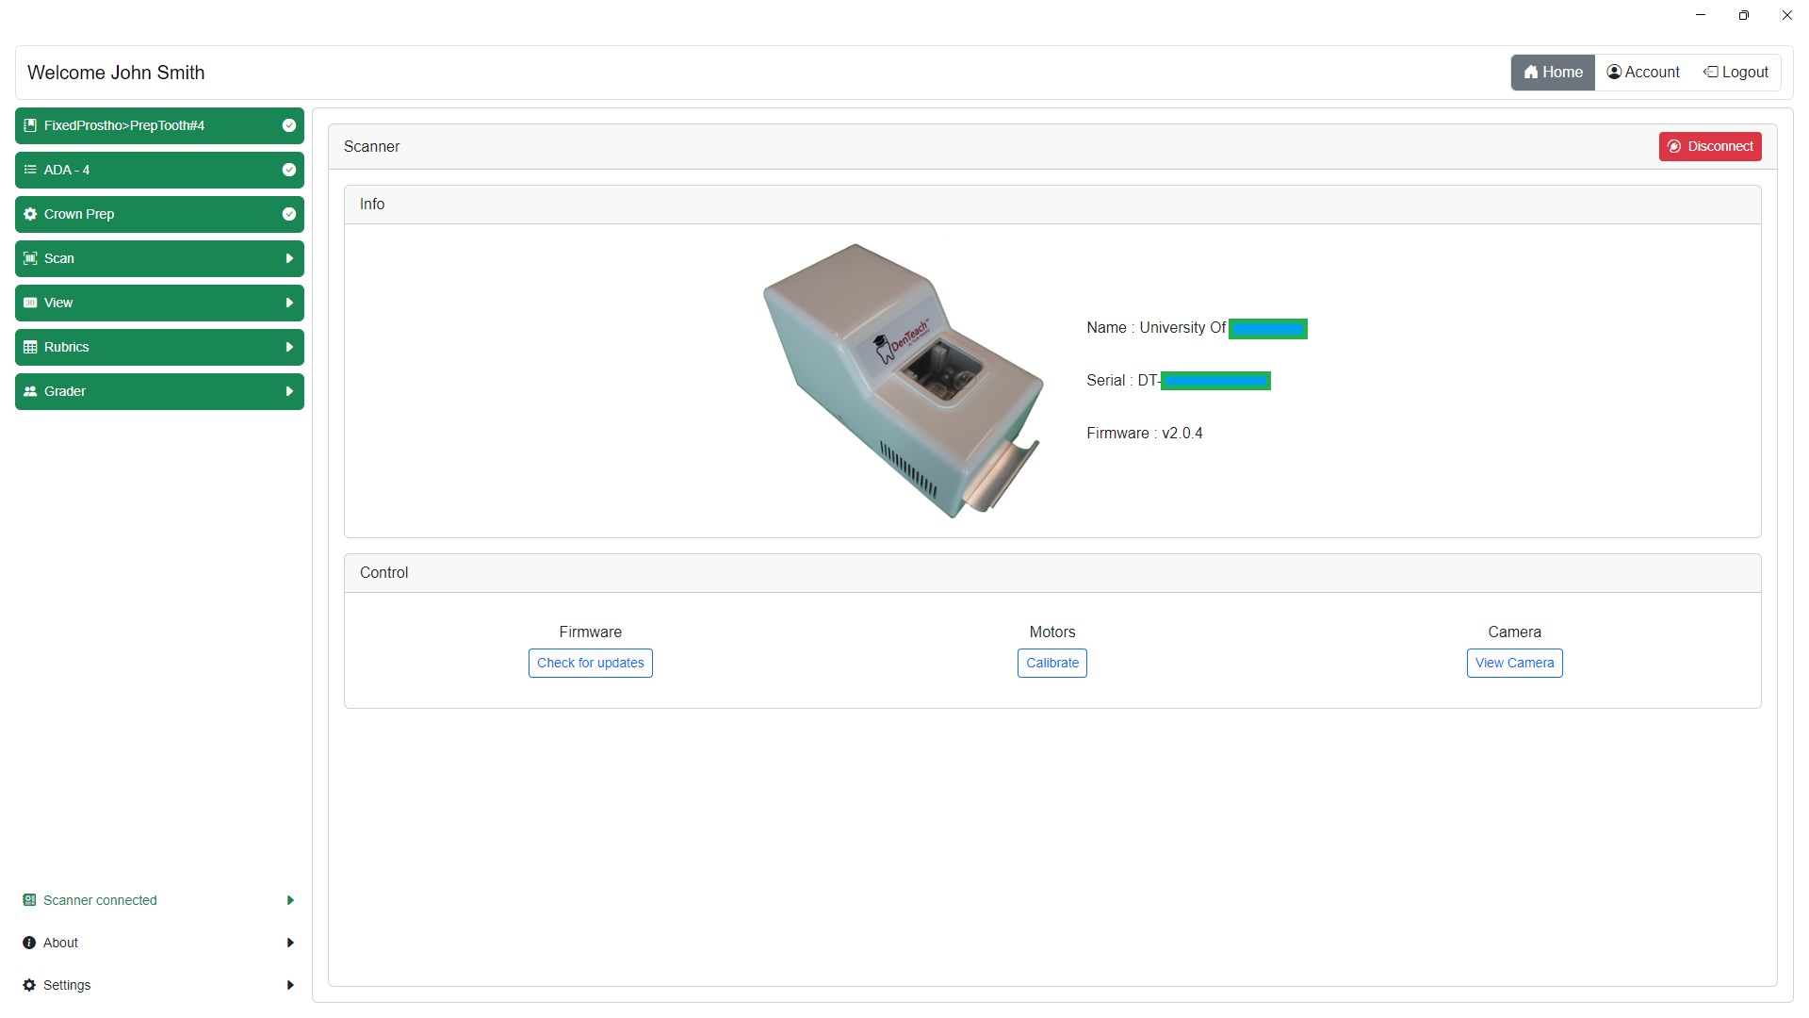Click the Grader people icon
1809x1018 pixels.
[30, 391]
